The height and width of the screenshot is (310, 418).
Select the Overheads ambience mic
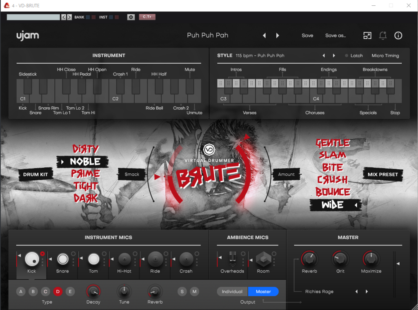tap(232, 259)
